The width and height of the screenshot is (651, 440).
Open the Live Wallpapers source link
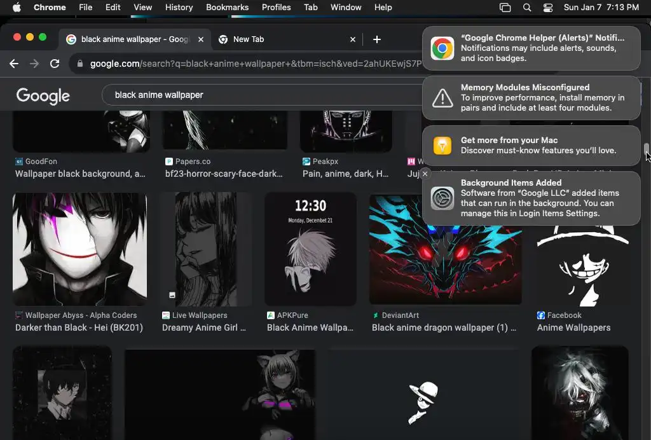coord(195,315)
